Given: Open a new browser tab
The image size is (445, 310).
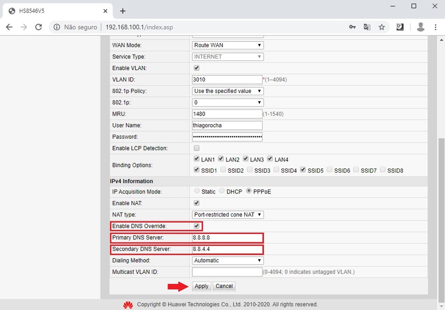Looking at the screenshot, I should (123, 11).
